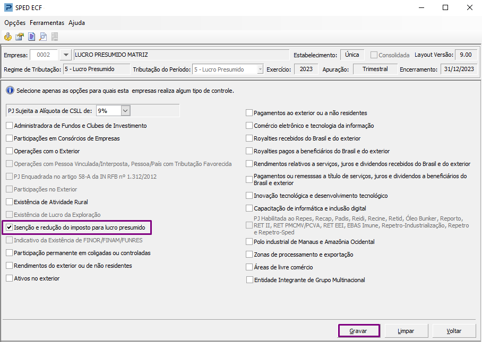The width and height of the screenshot is (482, 342).
Task: Click the Limpar button
Action: 406,331
